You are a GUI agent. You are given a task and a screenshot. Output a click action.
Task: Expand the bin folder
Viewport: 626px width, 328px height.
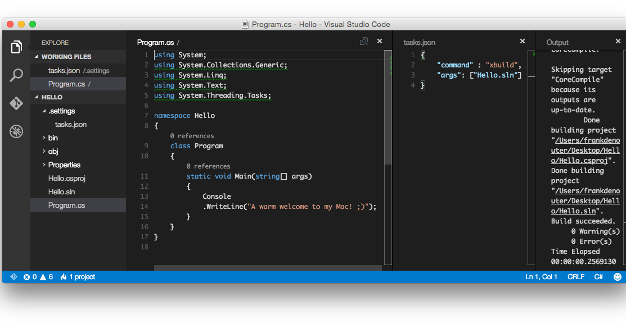(x=44, y=138)
